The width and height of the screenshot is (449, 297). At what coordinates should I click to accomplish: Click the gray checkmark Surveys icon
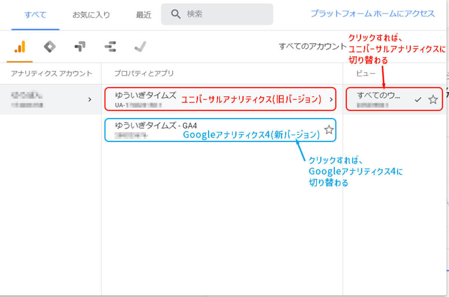coord(140,46)
